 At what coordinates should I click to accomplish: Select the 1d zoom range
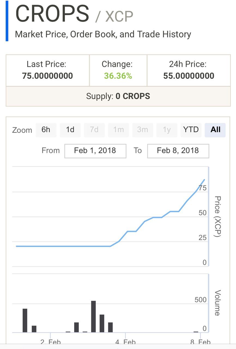pyautogui.click(x=70, y=130)
